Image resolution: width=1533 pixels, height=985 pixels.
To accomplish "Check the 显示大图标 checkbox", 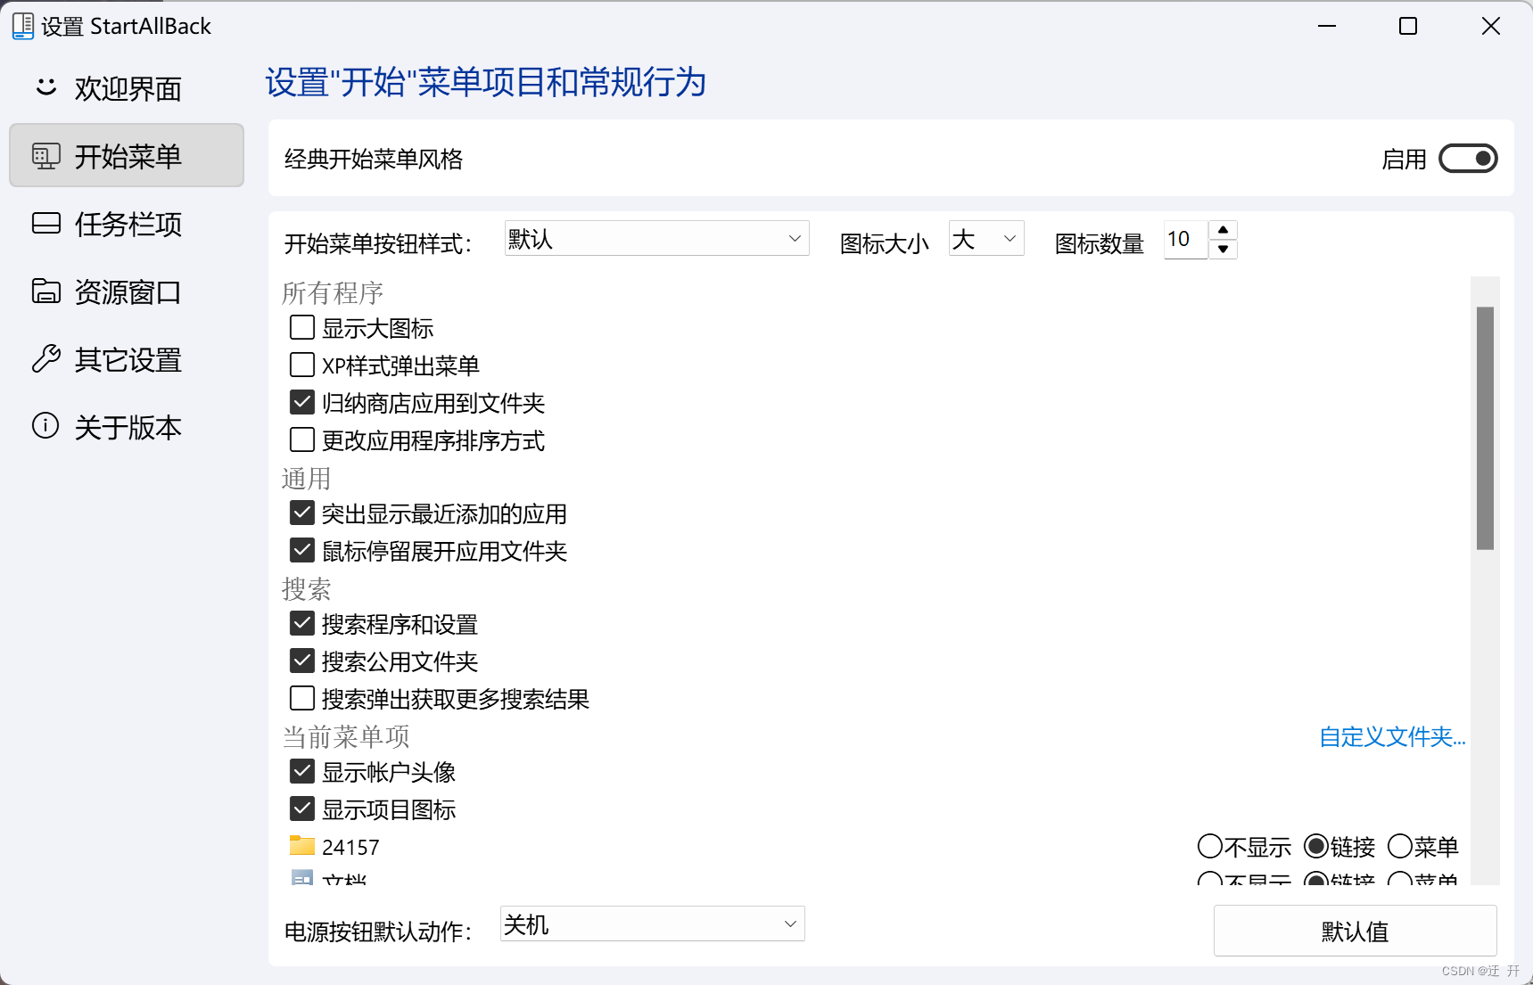I will 302,327.
